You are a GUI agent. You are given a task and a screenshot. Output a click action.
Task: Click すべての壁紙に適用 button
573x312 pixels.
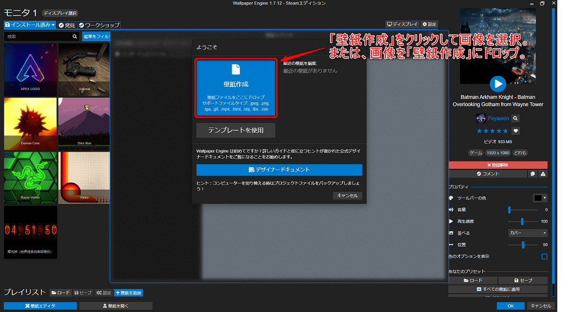497,289
